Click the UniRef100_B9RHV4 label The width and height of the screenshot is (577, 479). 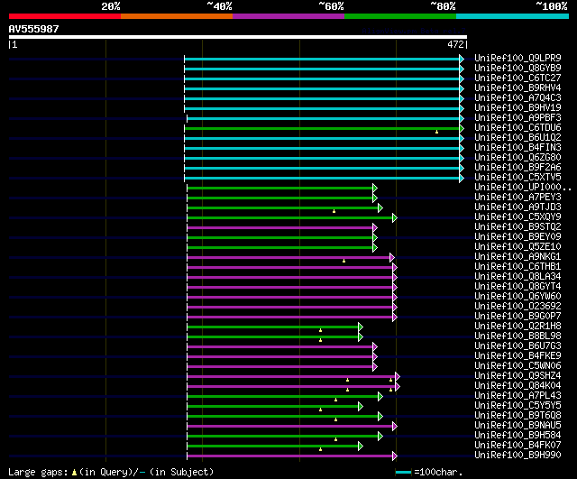tap(517, 88)
